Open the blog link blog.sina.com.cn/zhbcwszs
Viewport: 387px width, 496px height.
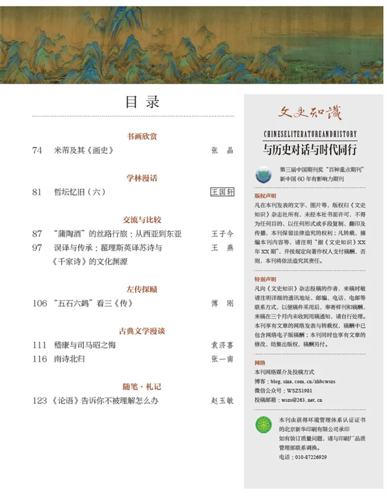pos(303,381)
